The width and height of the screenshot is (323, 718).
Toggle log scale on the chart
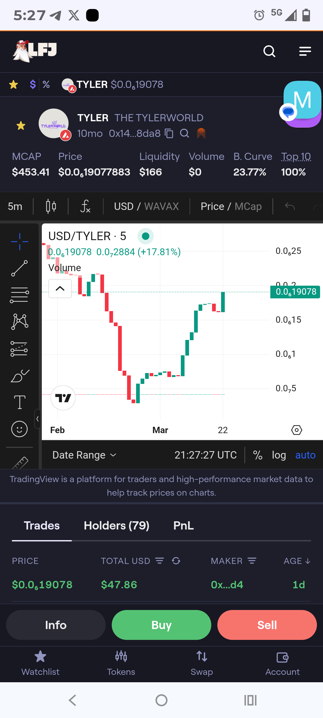coord(279,455)
